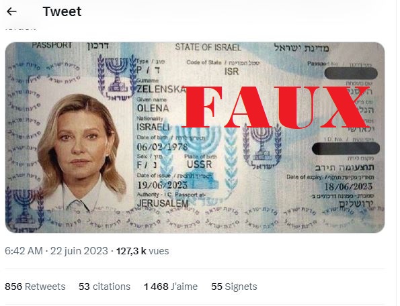The image size is (400, 306).
Task: Click the blacked-out ID number bar
Action: tap(346, 148)
